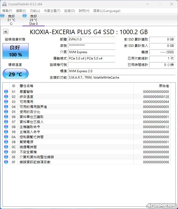Select the C: drive tab at 31 °C
178x209 pixels.
[x=11, y=20]
